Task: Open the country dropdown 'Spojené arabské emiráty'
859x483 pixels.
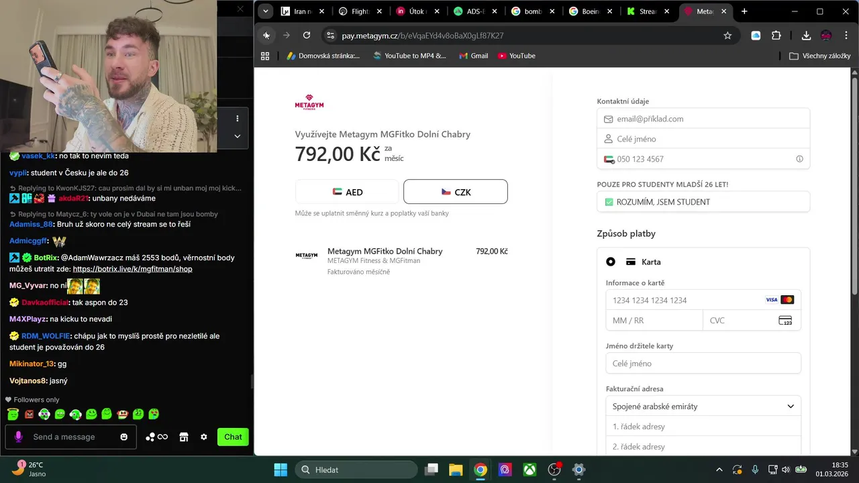Action: coord(703,407)
